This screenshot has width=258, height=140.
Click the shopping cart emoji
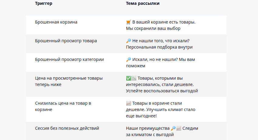[128, 22]
